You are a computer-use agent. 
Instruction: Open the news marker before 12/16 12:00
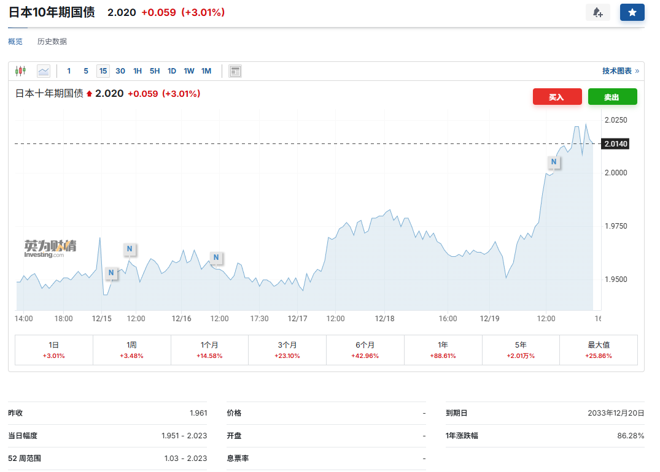pyautogui.click(x=215, y=257)
